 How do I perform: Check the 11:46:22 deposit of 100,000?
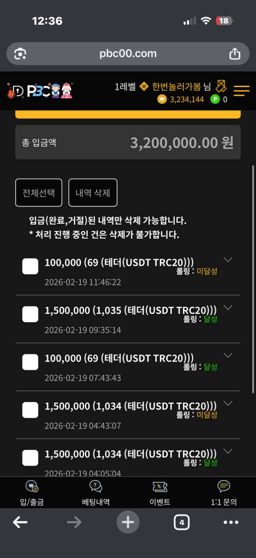pos(30,267)
